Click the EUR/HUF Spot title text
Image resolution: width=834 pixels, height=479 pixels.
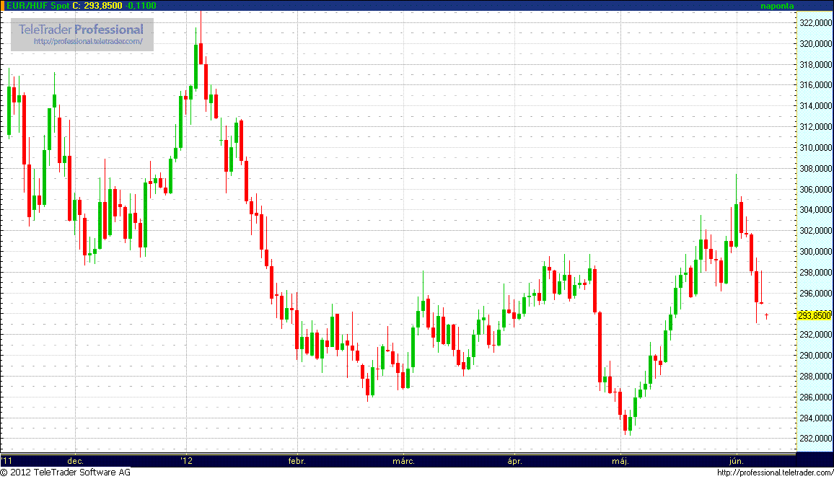point(38,5)
